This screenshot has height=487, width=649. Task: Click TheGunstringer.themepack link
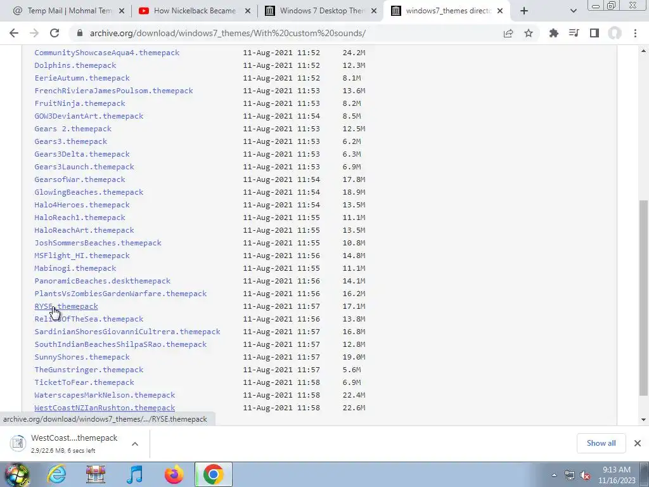(89, 370)
